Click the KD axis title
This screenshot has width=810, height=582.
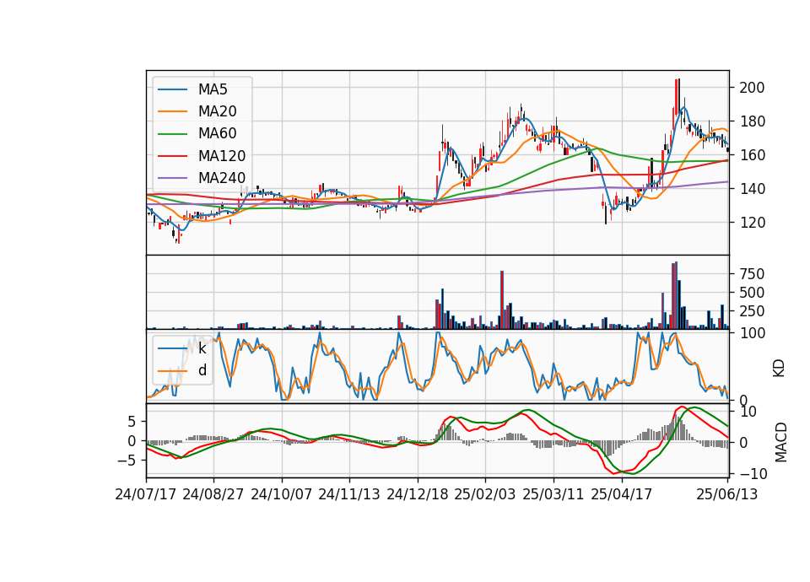[x=780, y=368]
